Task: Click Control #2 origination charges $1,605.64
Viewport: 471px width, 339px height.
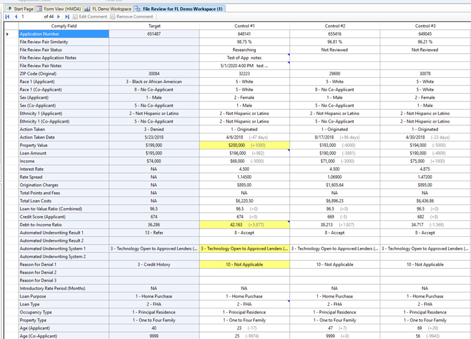Action: click(x=334, y=185)
